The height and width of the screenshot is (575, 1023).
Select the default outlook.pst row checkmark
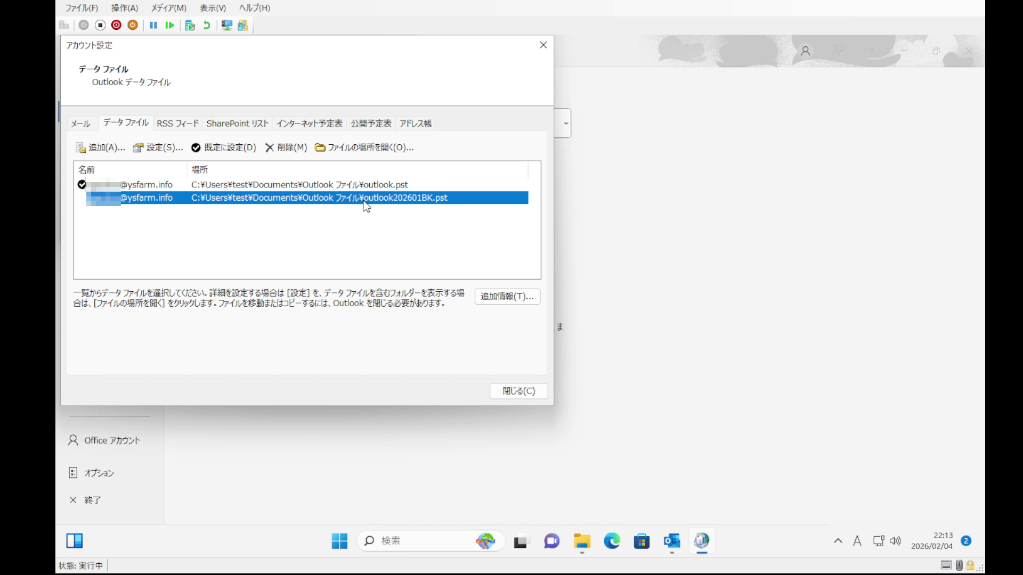click(x=82, y=184)
